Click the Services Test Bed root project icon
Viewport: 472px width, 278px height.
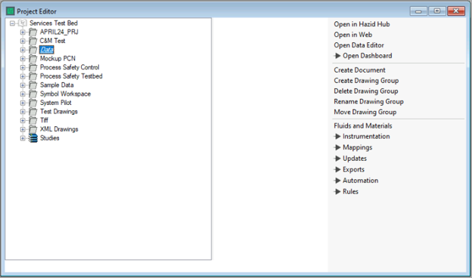tap(23, 23)
